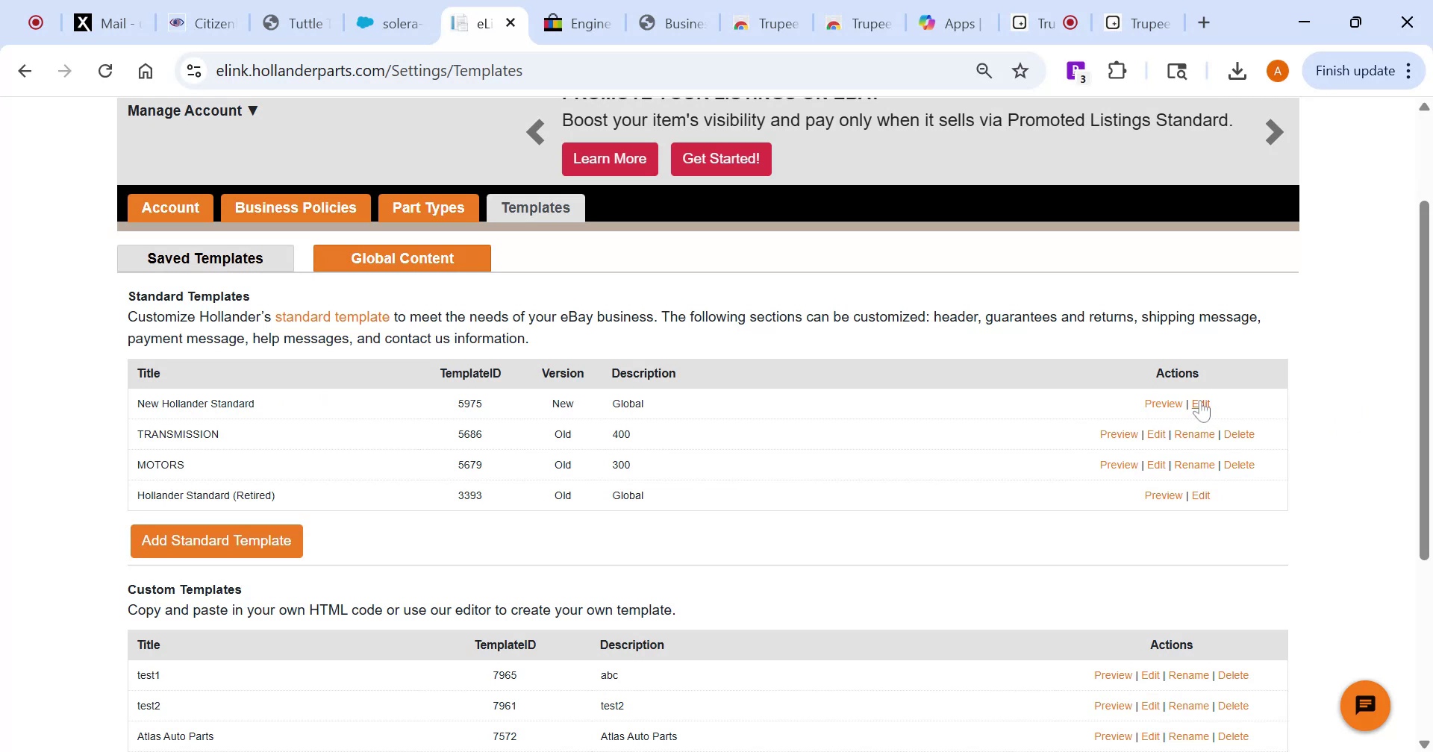Open the Business Policies tab
The height and width of the screenshot is (752, 1433).
[295, 207]
